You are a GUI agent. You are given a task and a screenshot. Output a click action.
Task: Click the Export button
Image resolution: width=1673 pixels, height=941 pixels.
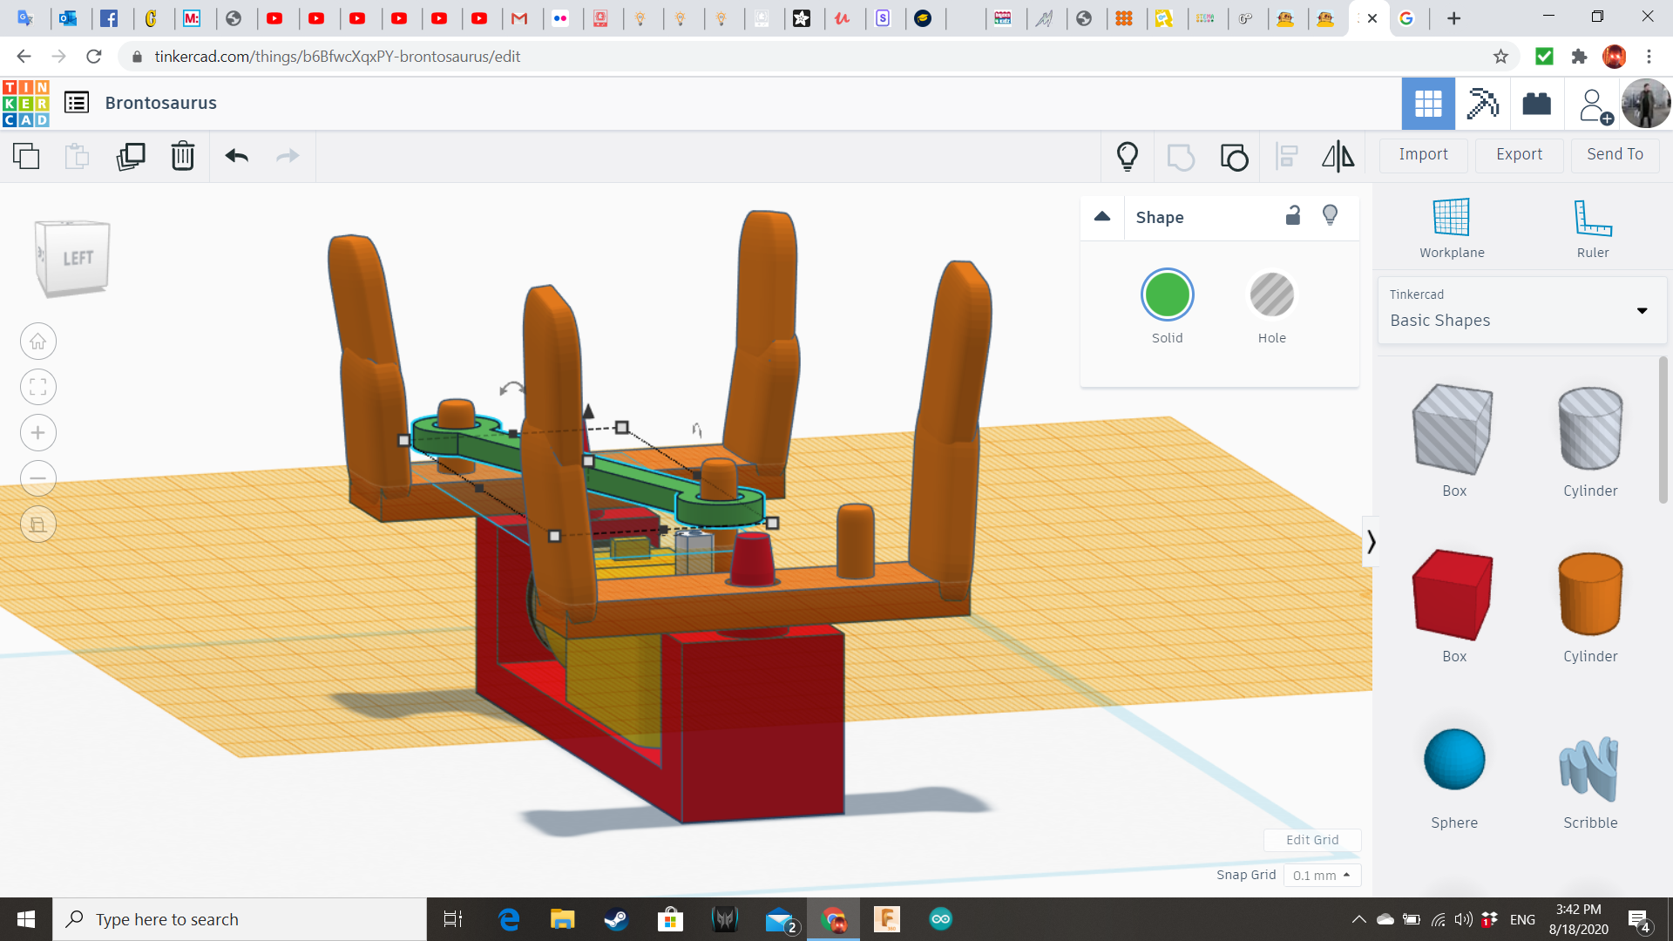1519,154
